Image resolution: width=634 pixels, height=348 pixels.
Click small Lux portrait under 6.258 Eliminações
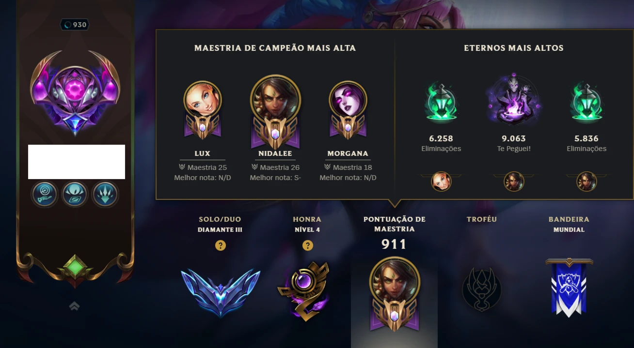tap(441, 182)
